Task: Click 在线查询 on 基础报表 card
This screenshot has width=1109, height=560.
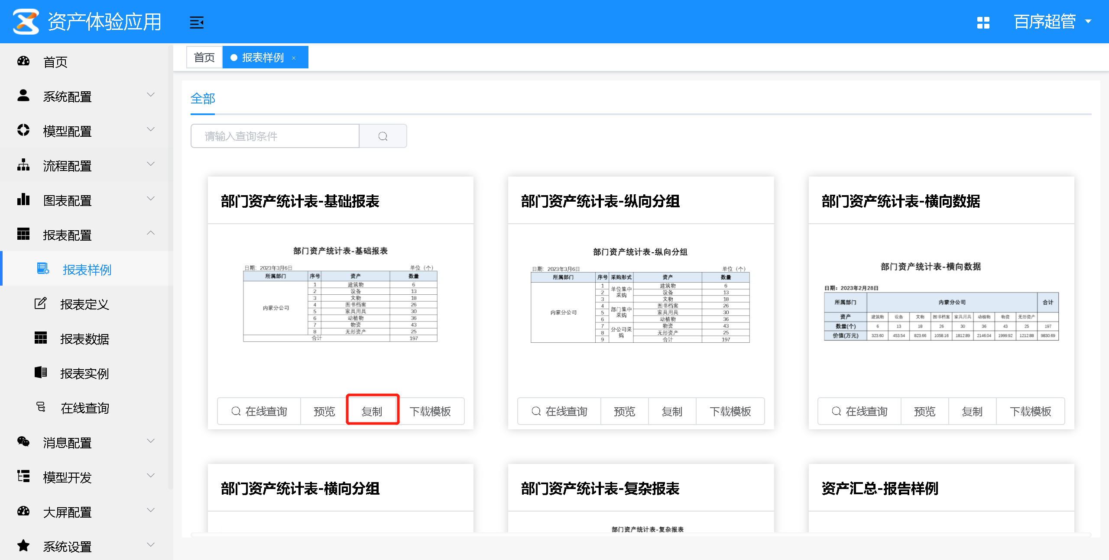Action: [x=259, y=411]
